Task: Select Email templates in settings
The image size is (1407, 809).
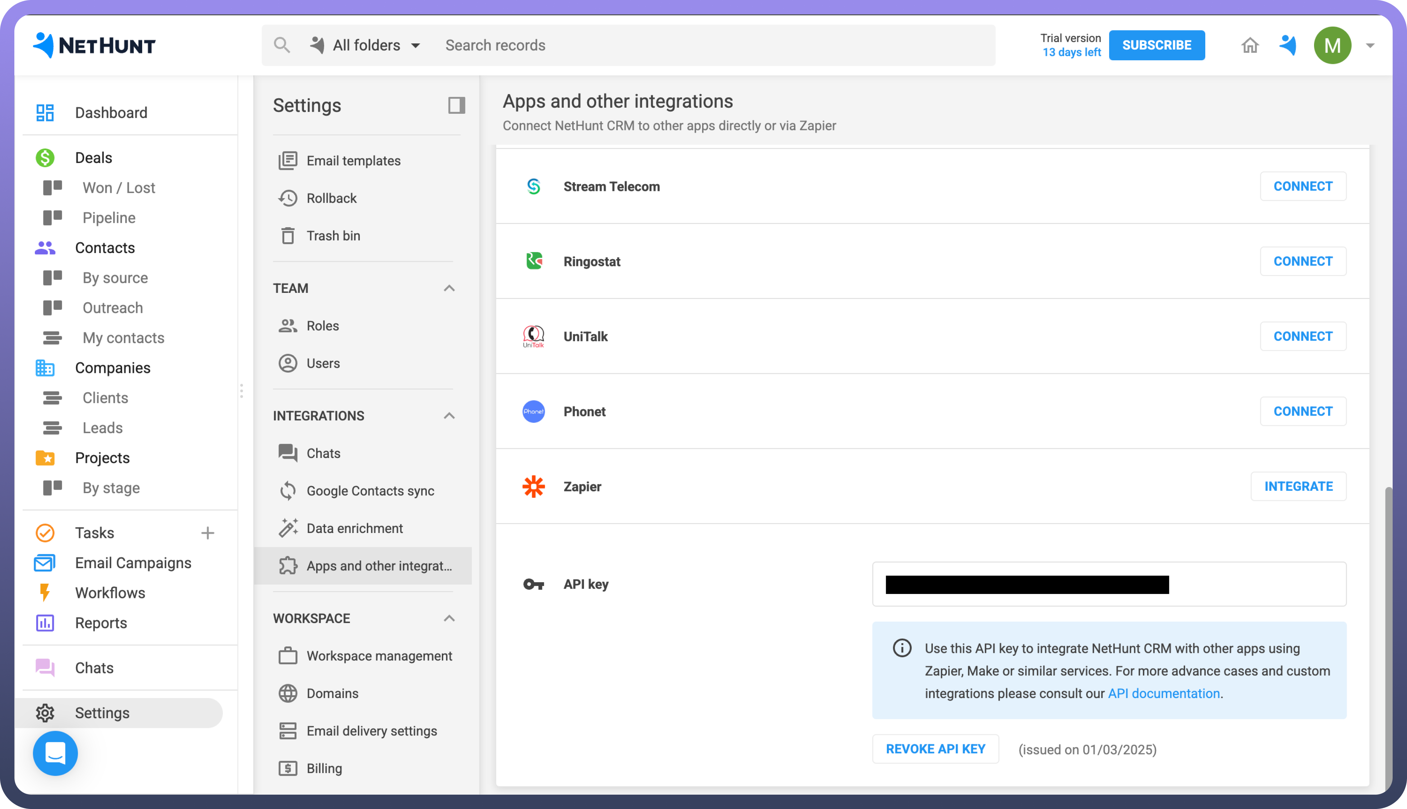Action: click(353, 160)
